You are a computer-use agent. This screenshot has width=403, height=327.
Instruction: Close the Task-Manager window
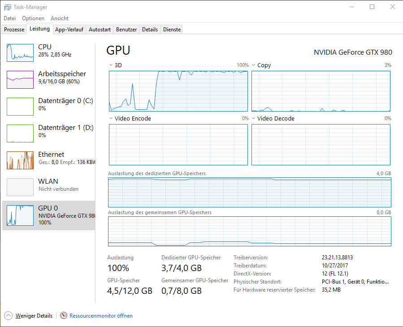392,7
